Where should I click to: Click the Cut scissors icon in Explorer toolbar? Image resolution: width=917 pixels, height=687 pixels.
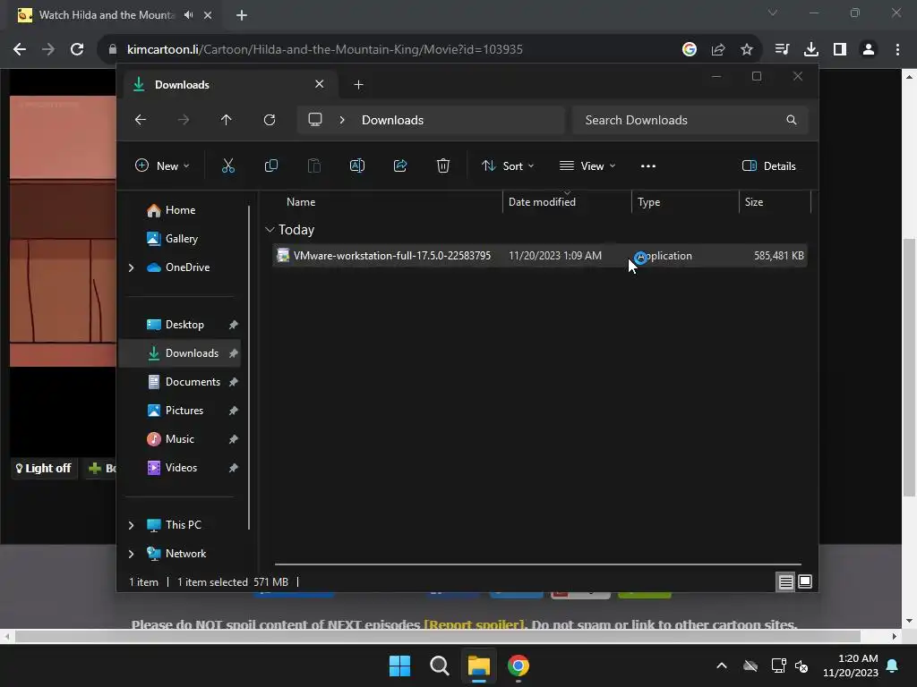pos(228,165)
